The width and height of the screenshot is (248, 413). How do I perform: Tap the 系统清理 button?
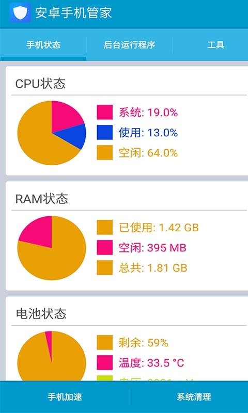click(194, 396)
